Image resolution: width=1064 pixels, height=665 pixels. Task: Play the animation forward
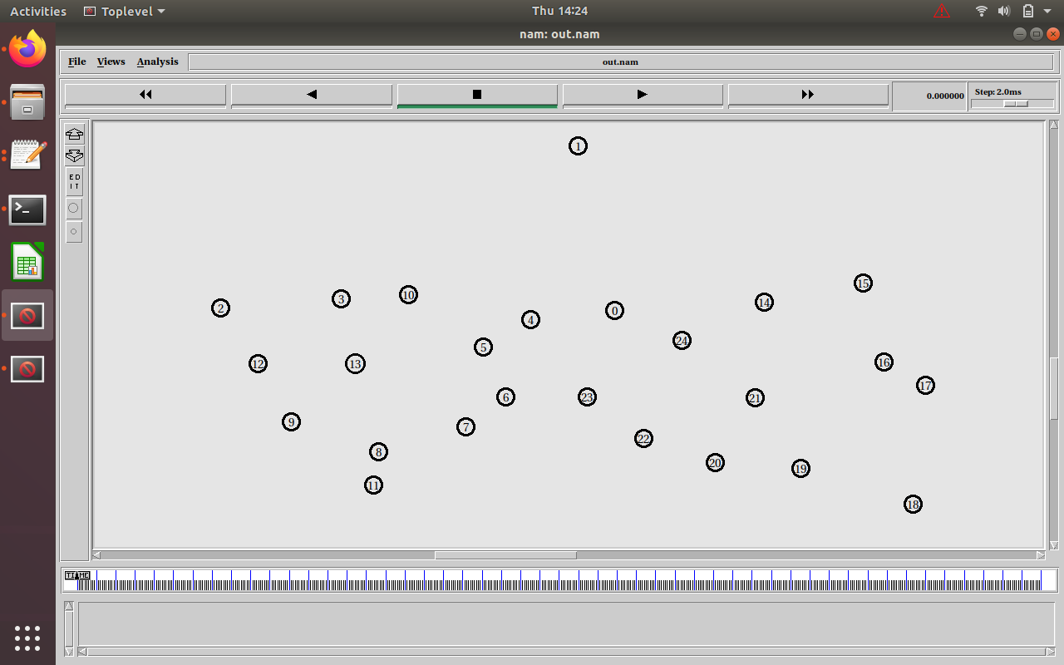click(x=643, y=95)
